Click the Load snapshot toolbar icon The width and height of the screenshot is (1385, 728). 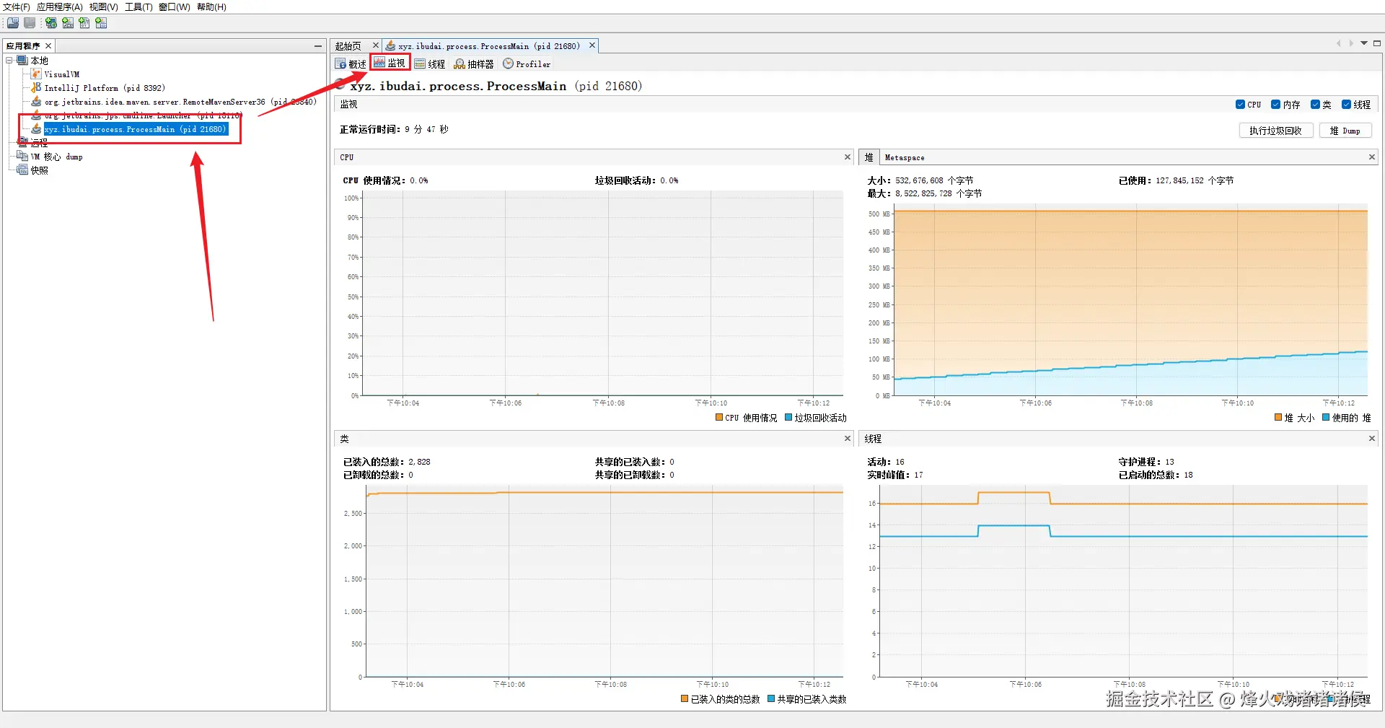click(x=13, y=23)
